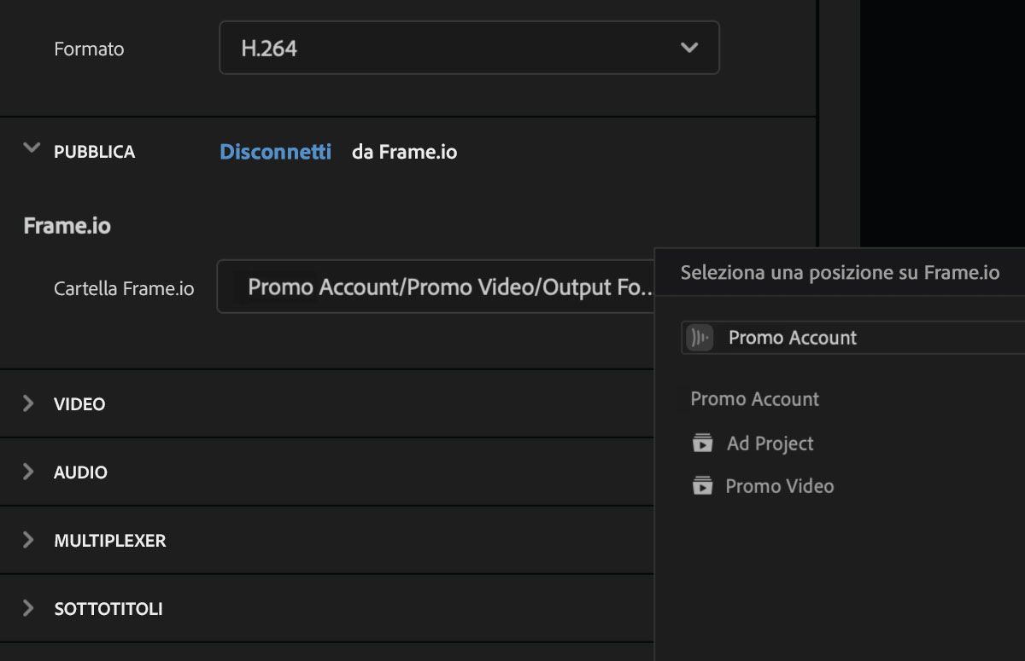Click the Frame.io section heading
Image resolution: width=1025 pixels, height=661 pixels.
point(67,226)
